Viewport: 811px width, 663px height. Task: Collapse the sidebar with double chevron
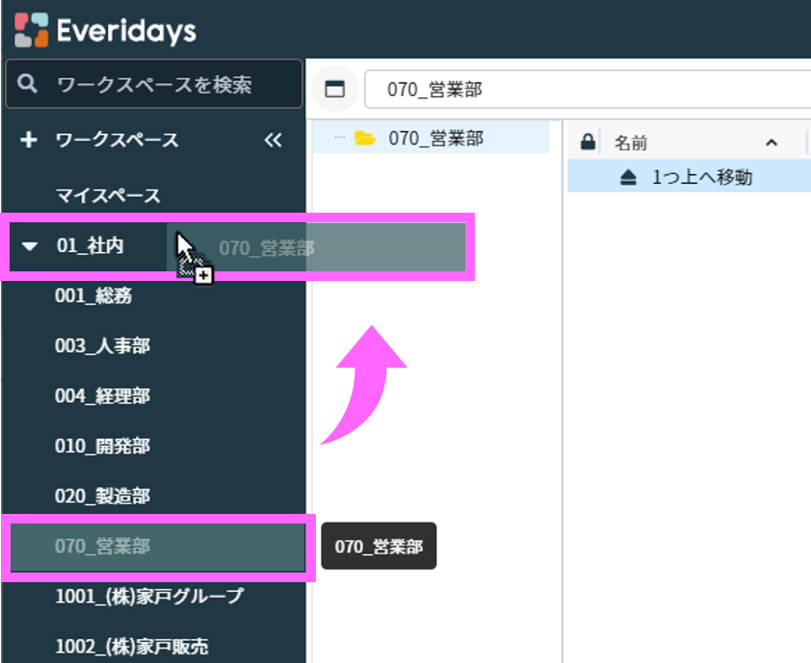point(273,140)
